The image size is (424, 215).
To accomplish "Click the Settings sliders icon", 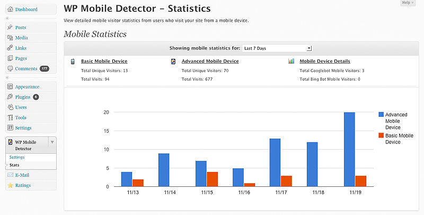I will (x=10, y=127).
